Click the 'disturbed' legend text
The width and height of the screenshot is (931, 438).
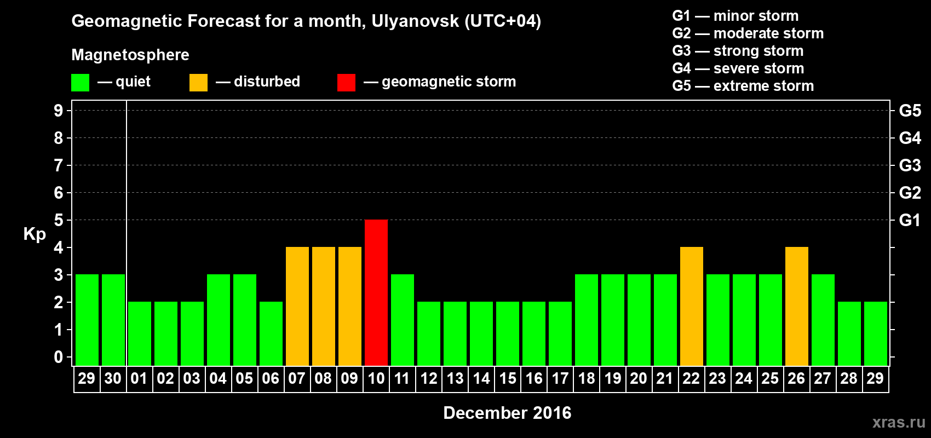coord(267,82)
